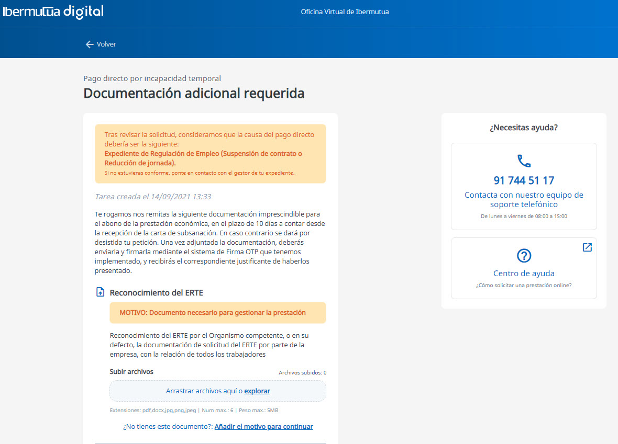Click the Ibermutua digital logo
Viewport: 618px width, 444px height.
click(x=53, y=12)
